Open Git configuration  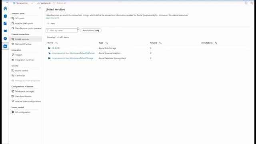click(x=23, y=112)
